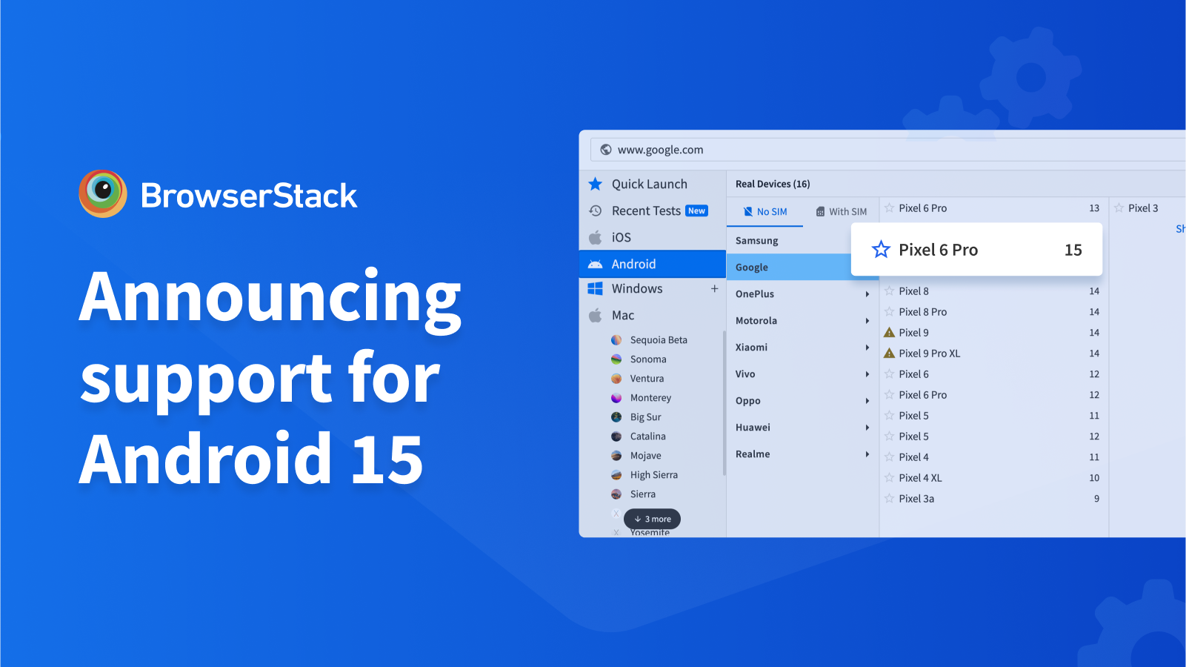Click the Quick Launch star icon
The width and height of the screenshot is (1186, 667).
pyautogui.click(x=595, y=184)
